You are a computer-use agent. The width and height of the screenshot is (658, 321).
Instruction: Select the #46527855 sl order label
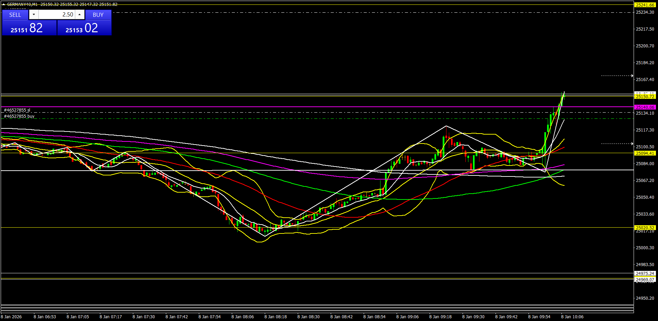click(17, 110)
